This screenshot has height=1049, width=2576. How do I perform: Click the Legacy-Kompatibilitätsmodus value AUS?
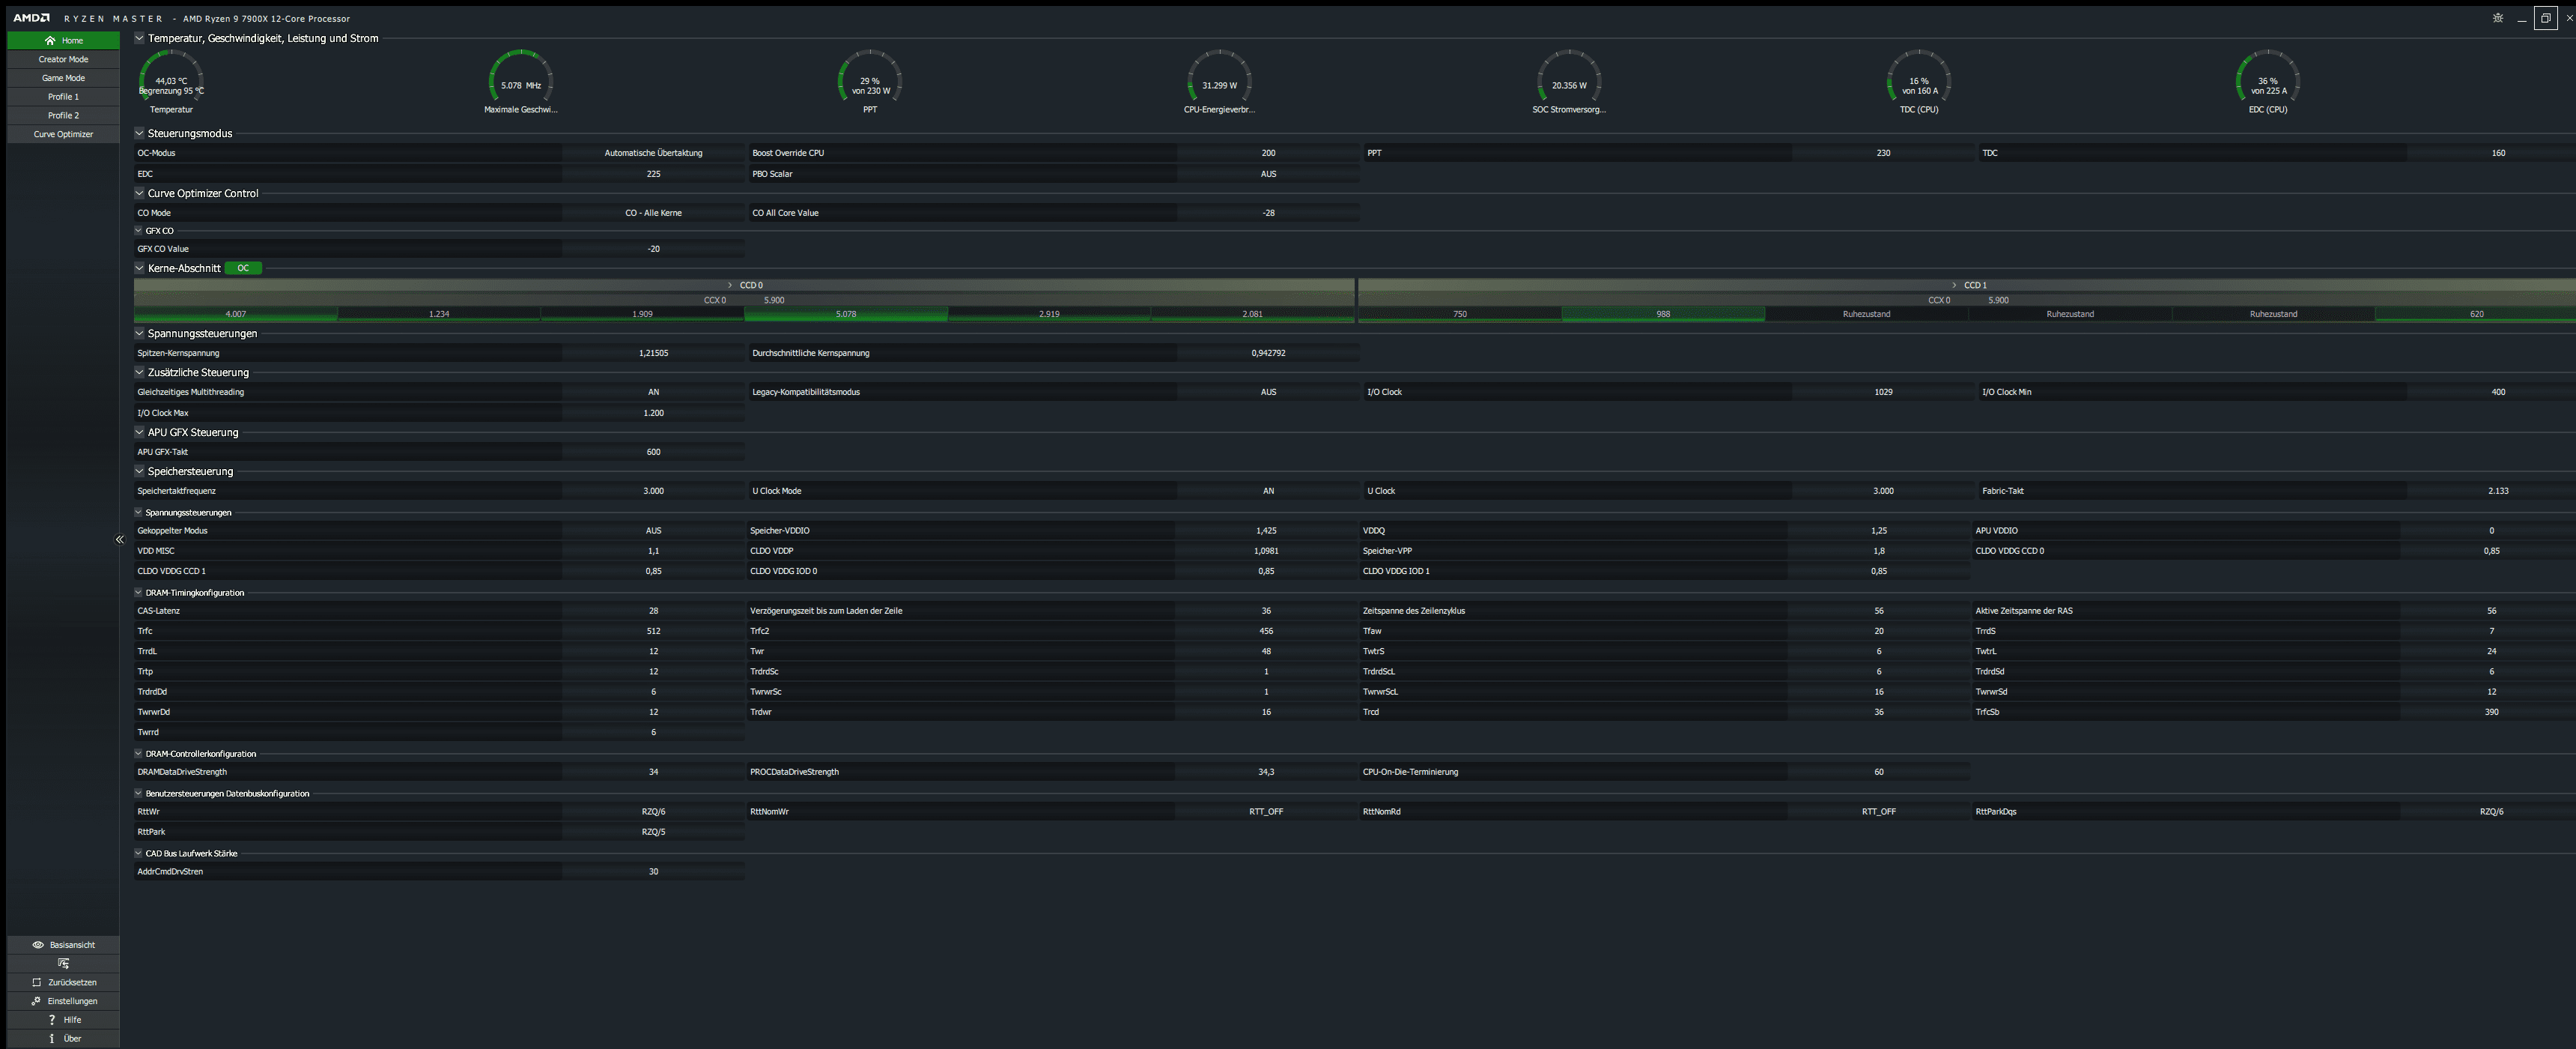click(x=1268, y=393)
